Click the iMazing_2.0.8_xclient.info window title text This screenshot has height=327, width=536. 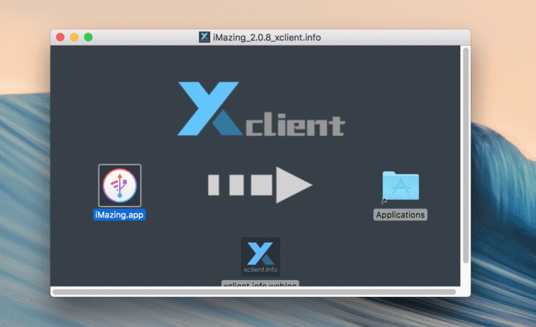pyautogui.click(x=267, y=37)
